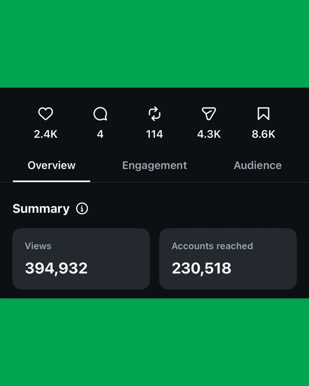Select the 8.6K saves count

264,134
